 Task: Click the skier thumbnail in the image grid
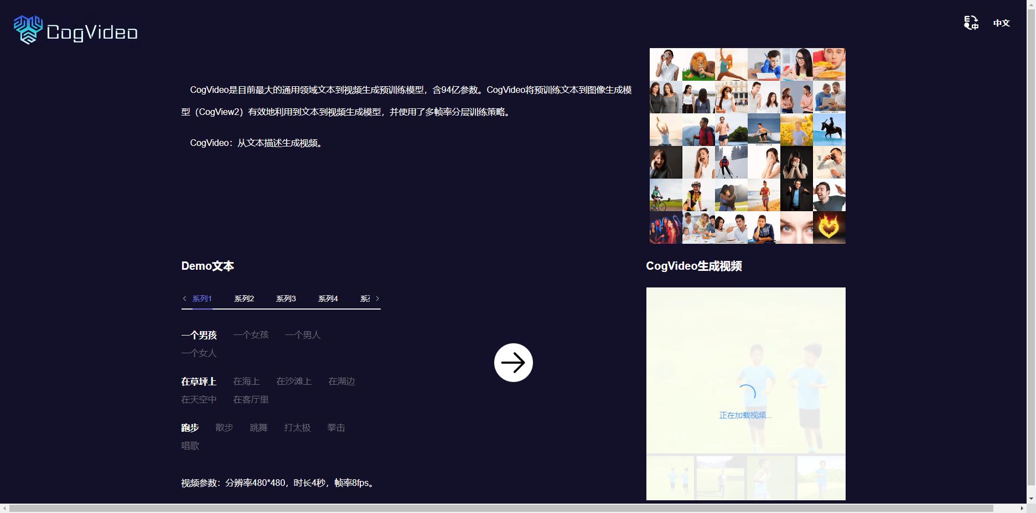731,162
